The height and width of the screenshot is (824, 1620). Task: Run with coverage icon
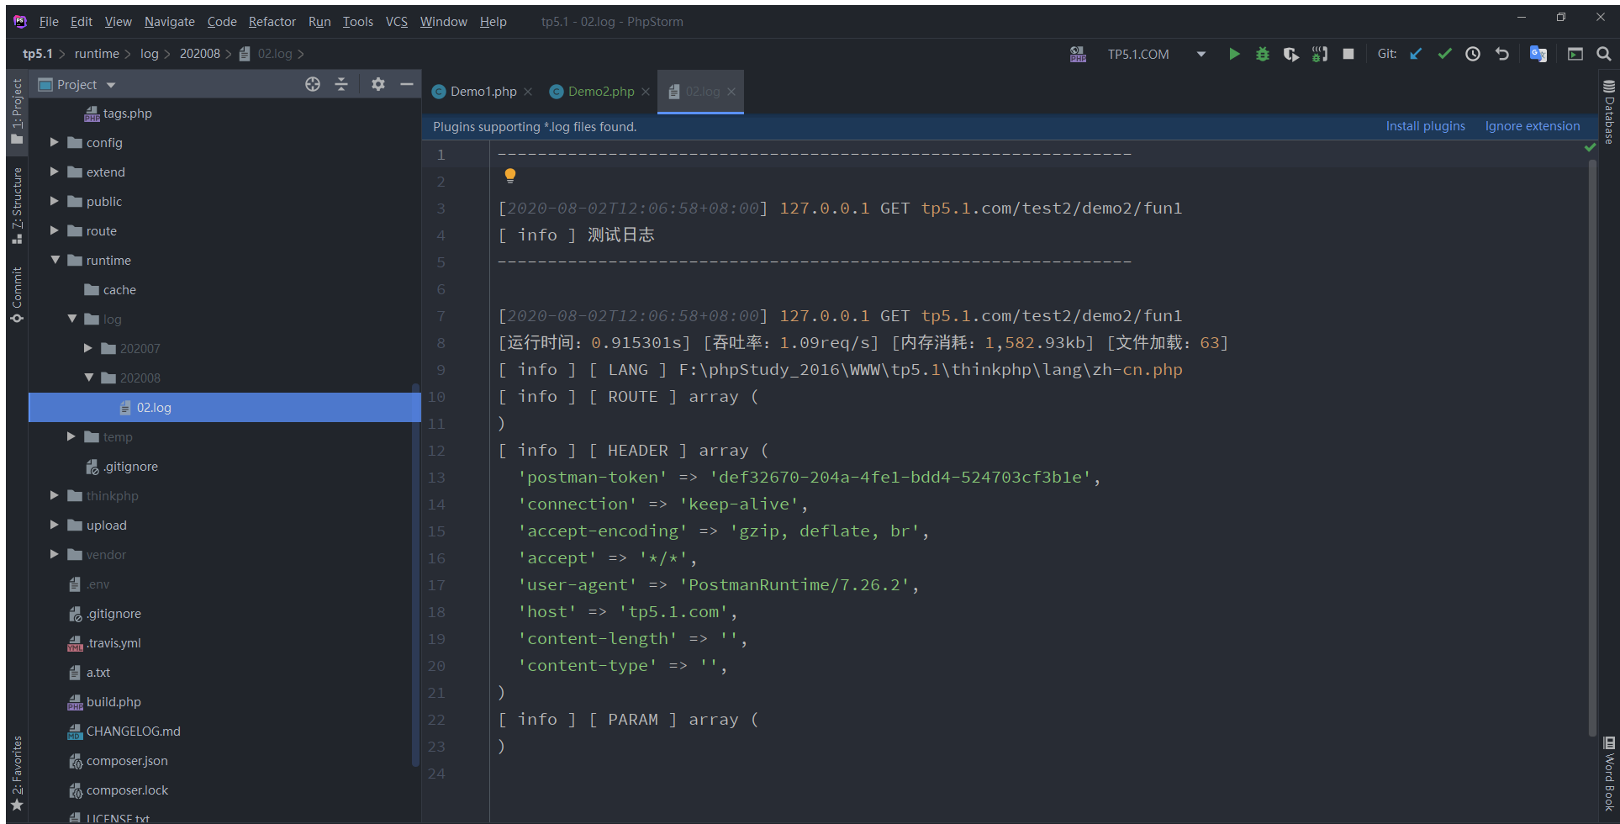click(x=1290, y=54)
